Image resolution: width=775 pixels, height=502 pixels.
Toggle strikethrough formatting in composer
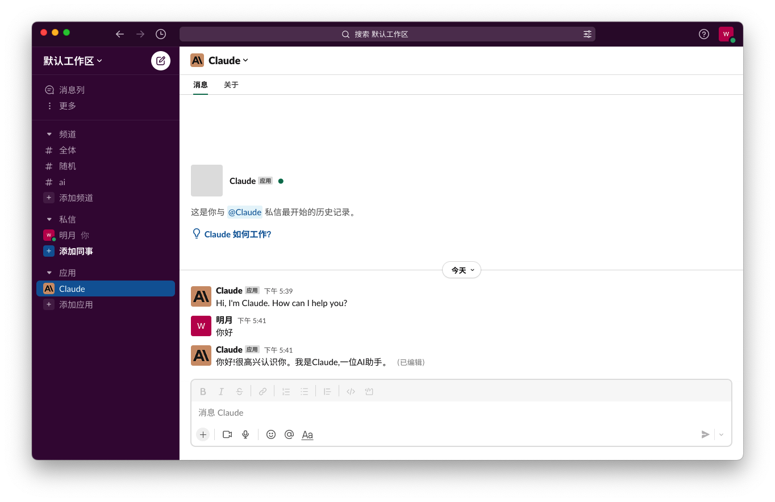(239, 391)
